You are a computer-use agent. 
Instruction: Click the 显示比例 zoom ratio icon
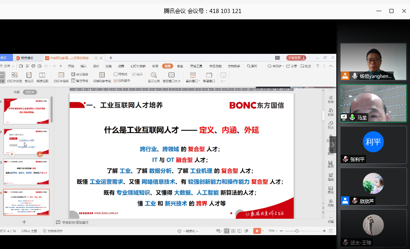[153, 75]
